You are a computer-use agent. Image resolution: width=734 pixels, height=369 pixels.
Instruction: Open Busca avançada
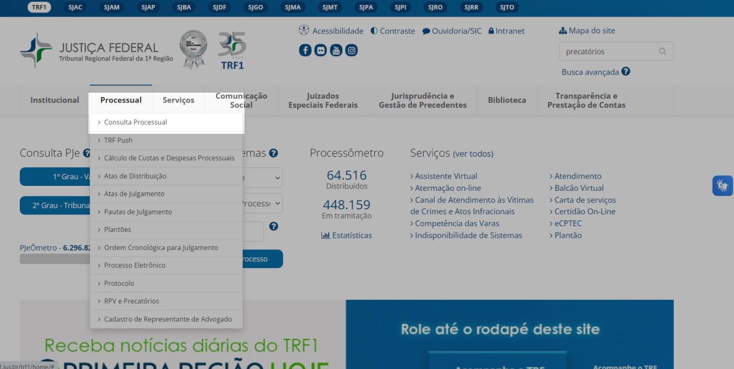pos(590,71)
